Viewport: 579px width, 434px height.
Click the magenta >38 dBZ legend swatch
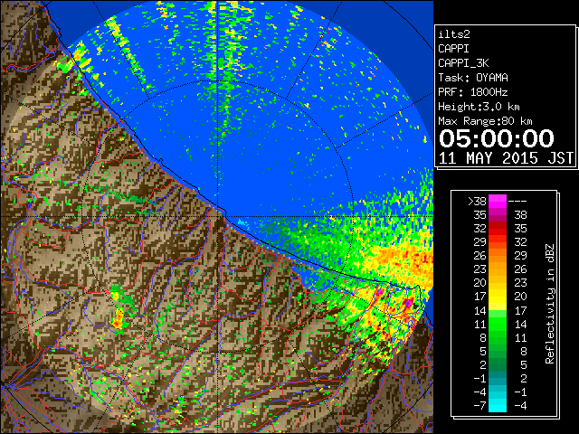point(498,201)
